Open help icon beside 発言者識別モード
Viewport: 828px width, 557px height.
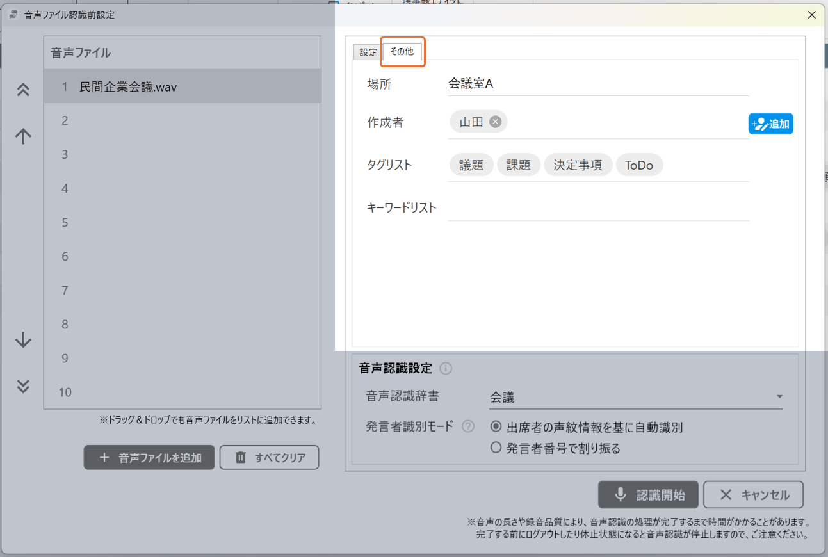(x=469, y=426)
